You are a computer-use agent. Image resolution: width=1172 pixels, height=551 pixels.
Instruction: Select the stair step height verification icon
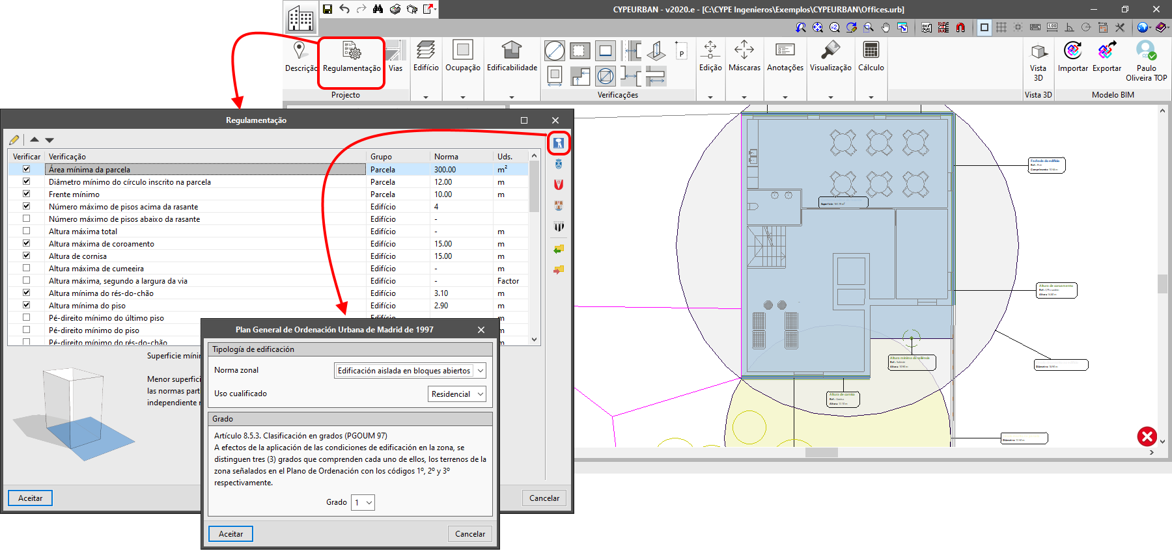click(580, 76)
